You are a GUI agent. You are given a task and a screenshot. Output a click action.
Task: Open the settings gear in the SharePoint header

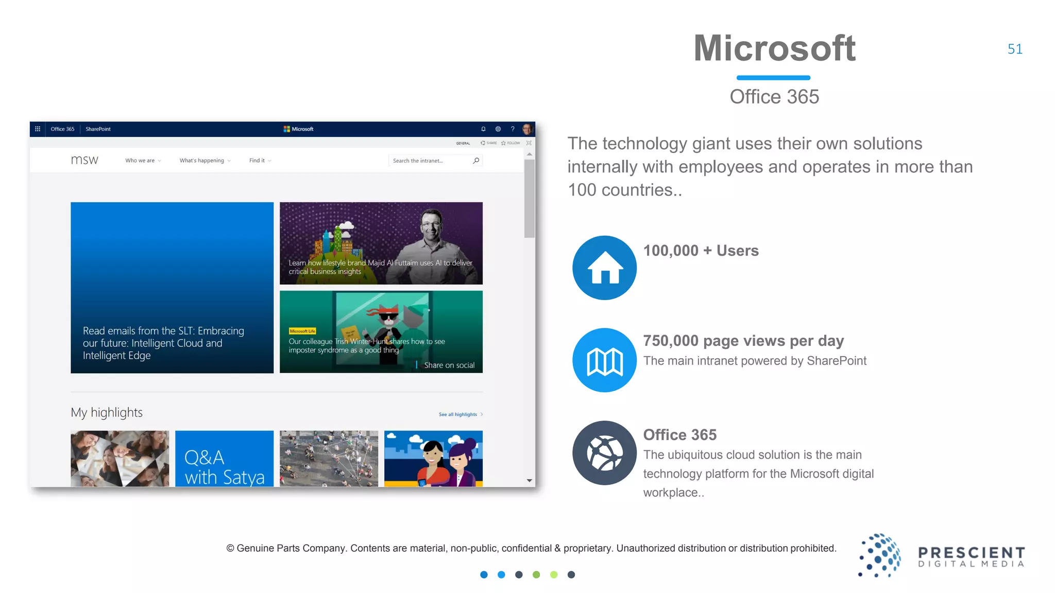tap(498, 129)
